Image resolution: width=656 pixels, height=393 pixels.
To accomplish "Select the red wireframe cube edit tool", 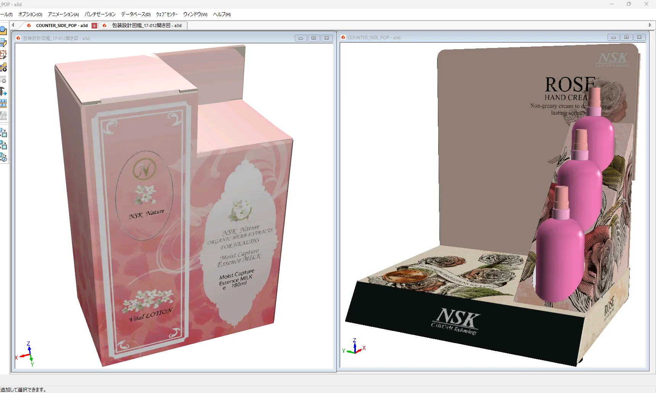I will point(3,55).
